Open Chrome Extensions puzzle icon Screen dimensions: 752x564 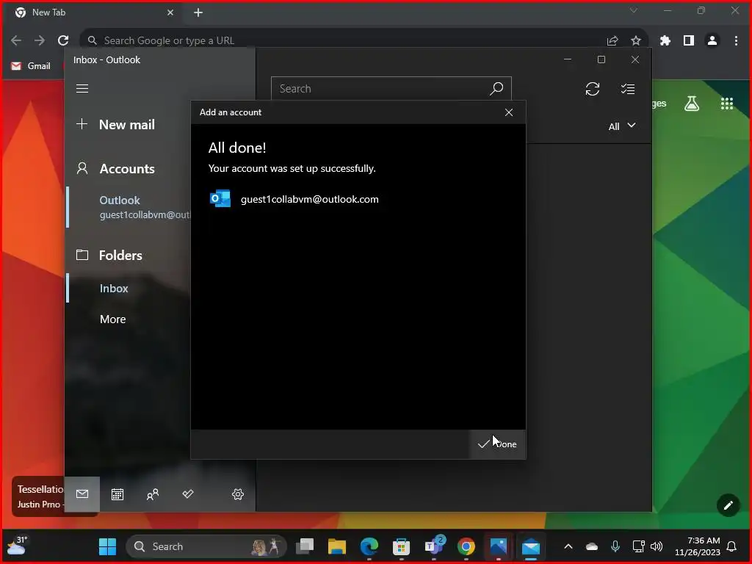click(665, 41)
